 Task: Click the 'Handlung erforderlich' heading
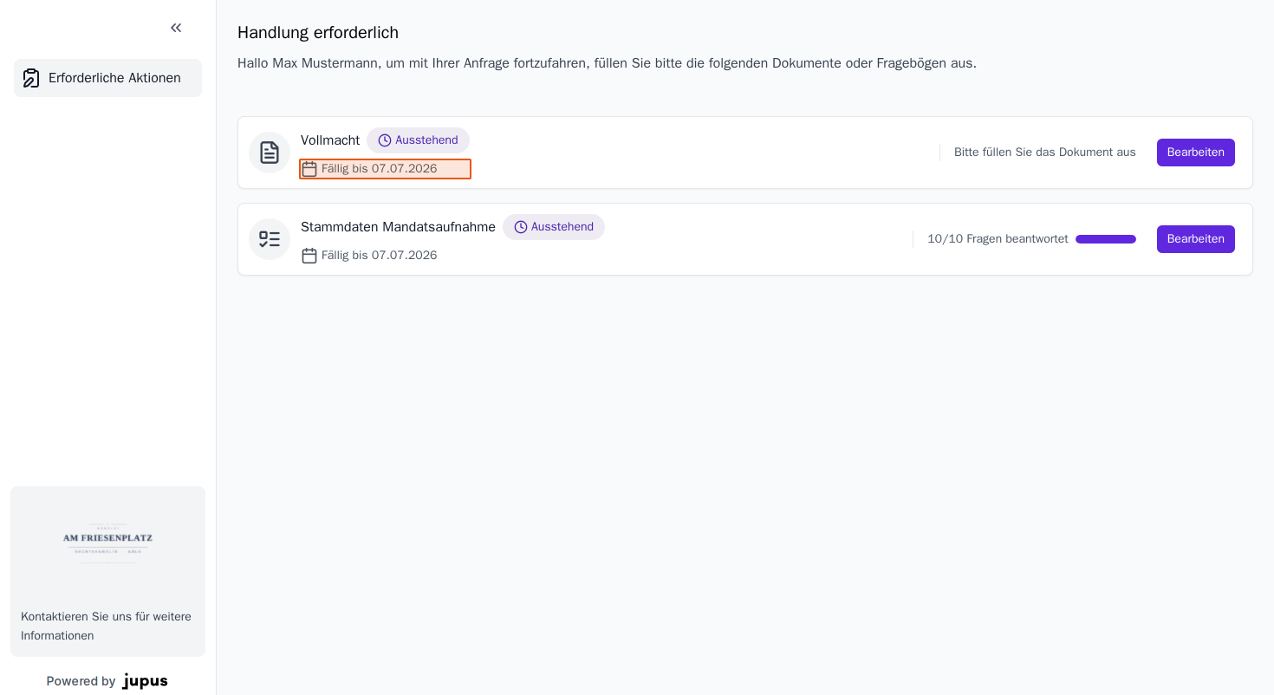click(x=318, y=33)
